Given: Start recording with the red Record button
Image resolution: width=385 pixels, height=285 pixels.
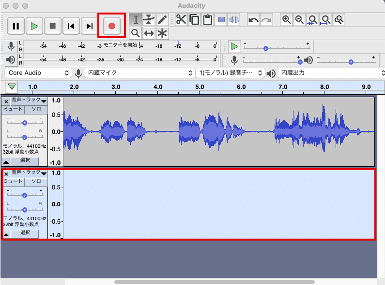Looking at the screenshot, I should [112, 26].
